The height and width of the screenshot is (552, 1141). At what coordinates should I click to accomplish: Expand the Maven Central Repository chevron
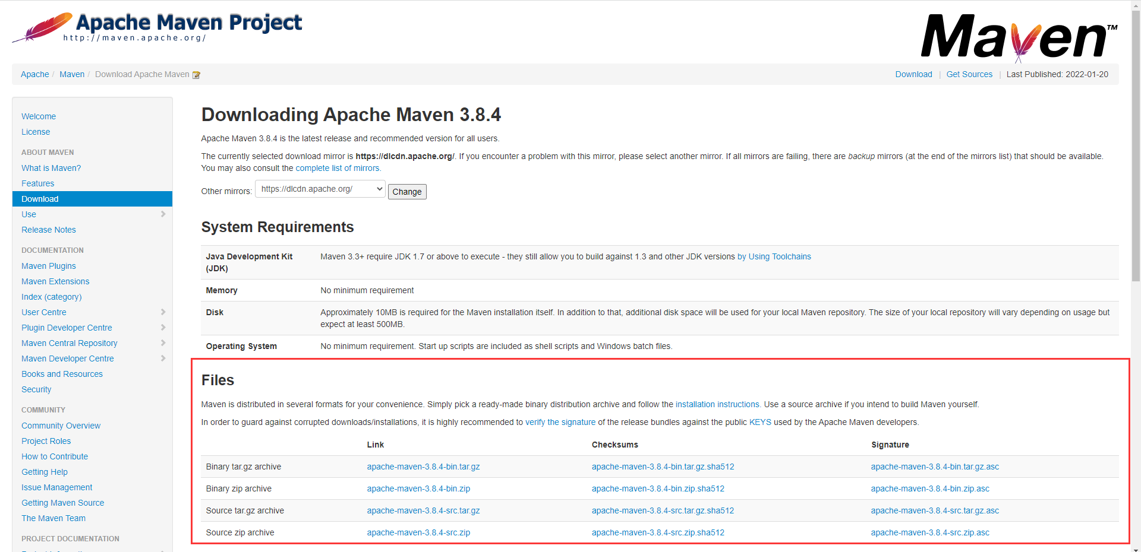coord(163,343)
